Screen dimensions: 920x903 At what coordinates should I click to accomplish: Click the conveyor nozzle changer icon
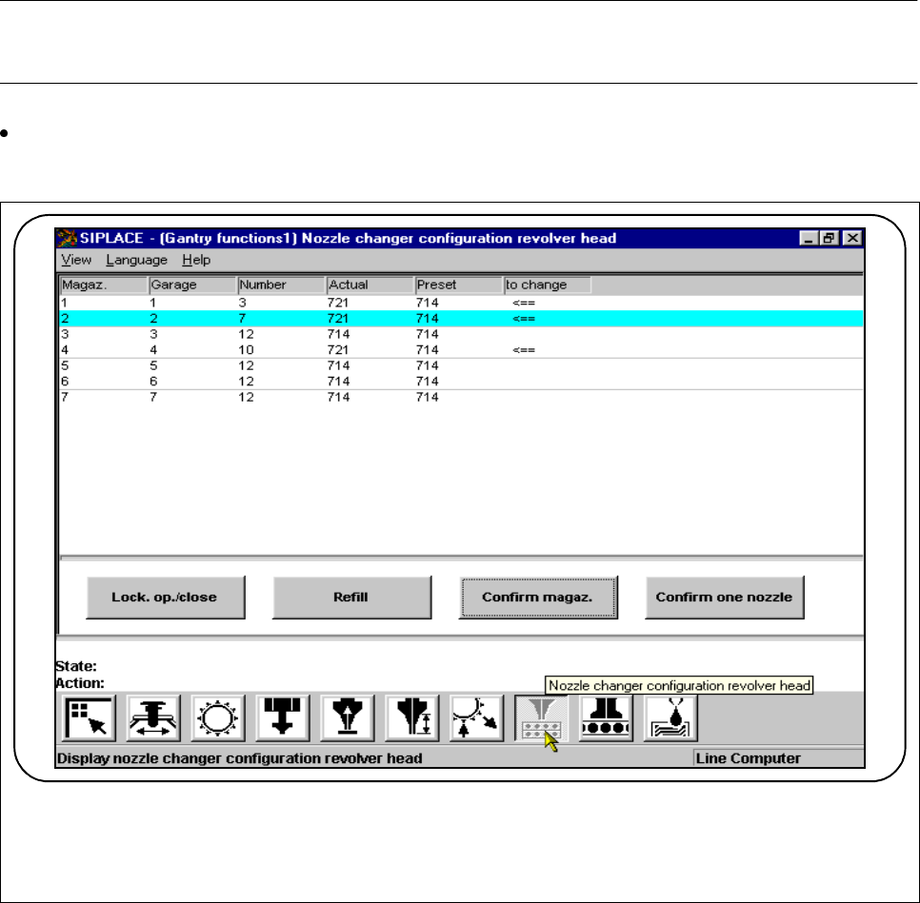tap(606, 718)
